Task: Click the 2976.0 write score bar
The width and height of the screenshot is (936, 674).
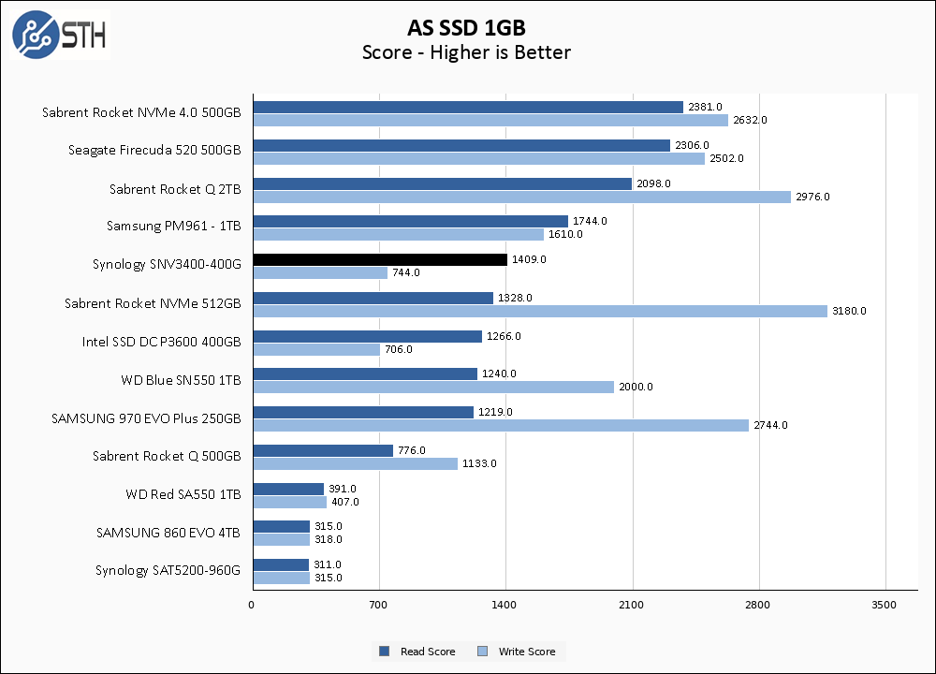Action: coord(522,197)
